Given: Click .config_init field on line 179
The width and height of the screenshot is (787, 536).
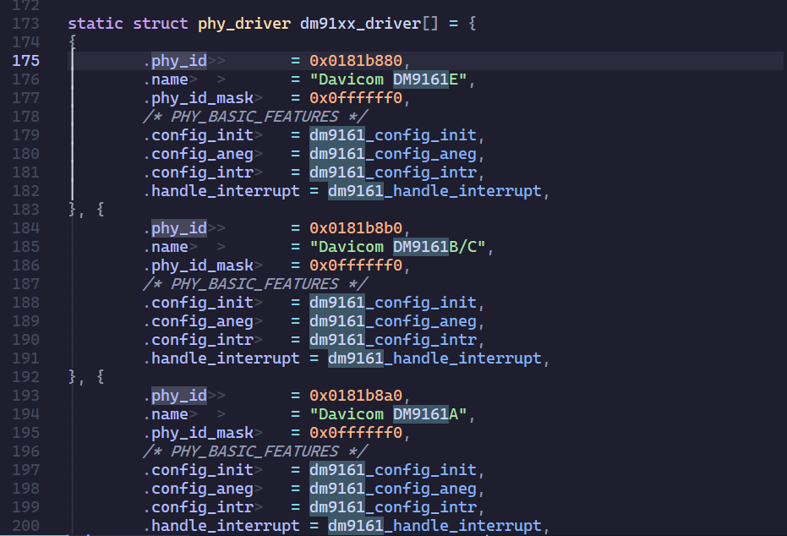Looking at the screenshot, I should point(198,135).
